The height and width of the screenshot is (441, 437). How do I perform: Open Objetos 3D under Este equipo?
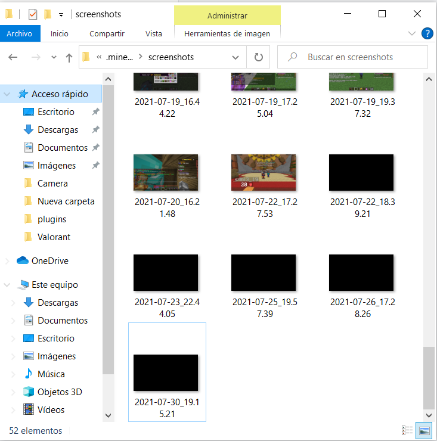click(60, 392)
